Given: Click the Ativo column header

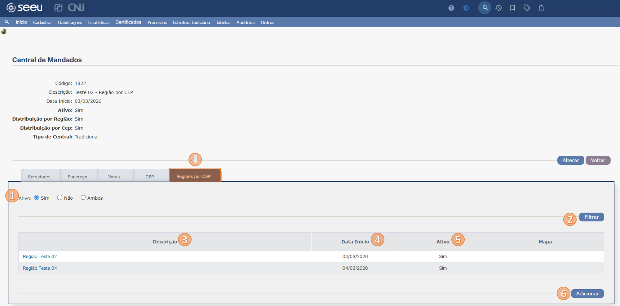Looking at the screenshot, I should (443, 242).
